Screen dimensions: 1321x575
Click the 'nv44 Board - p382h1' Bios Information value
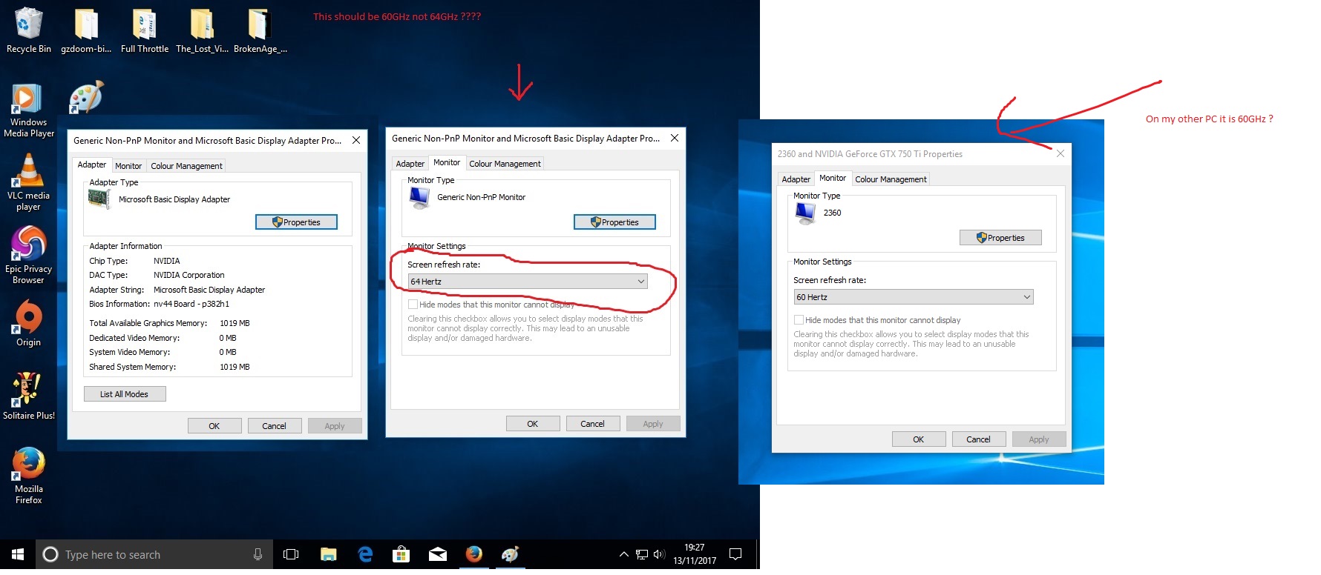[x=191, y=304]
